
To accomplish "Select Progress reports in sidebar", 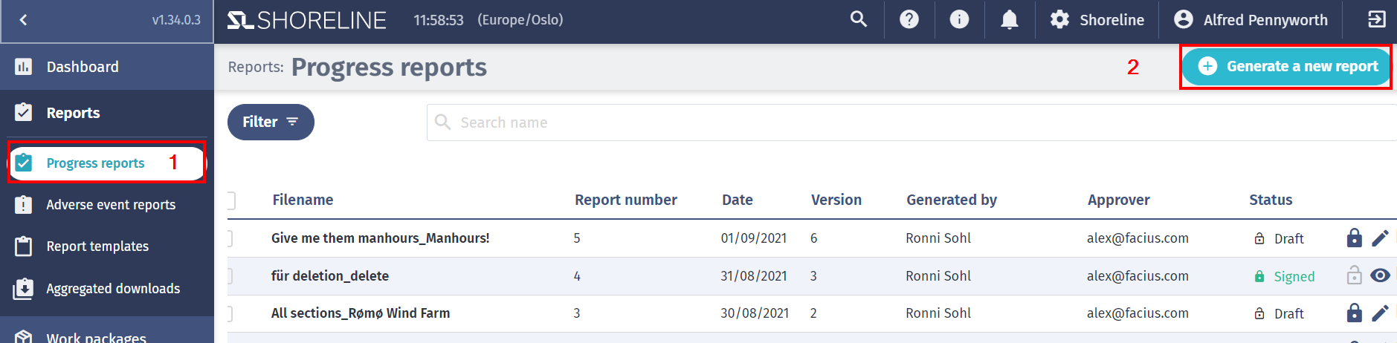I will pos(106,163).
